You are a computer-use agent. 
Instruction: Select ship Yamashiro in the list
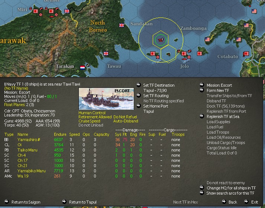(29, 140)
